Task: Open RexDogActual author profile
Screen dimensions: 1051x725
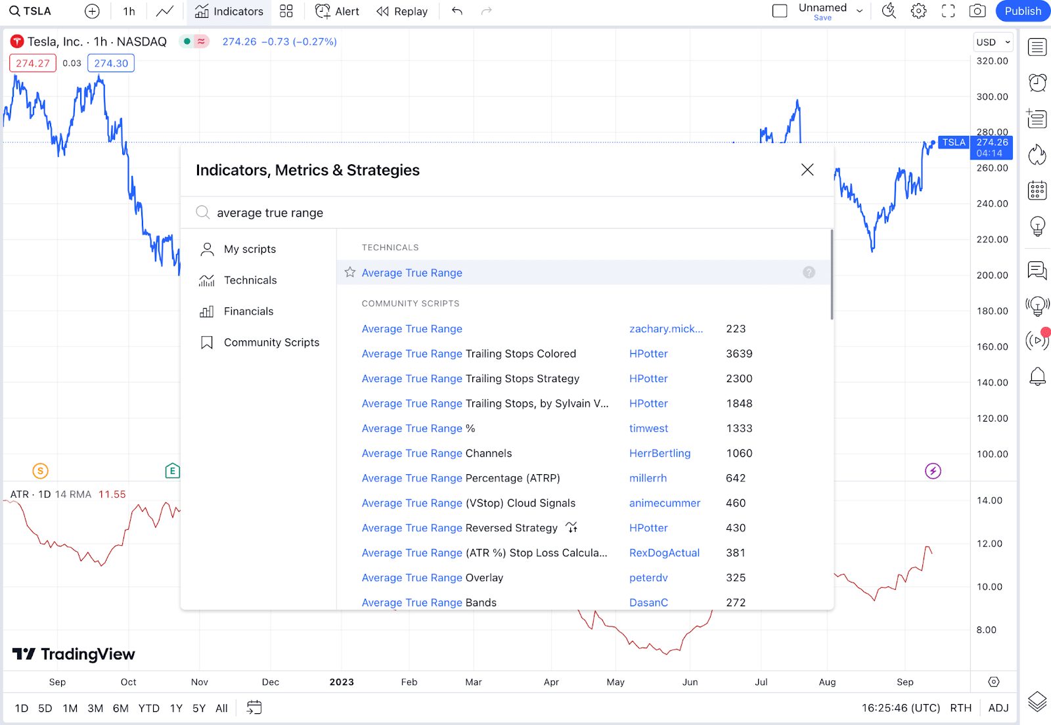Action: [664, 553]
